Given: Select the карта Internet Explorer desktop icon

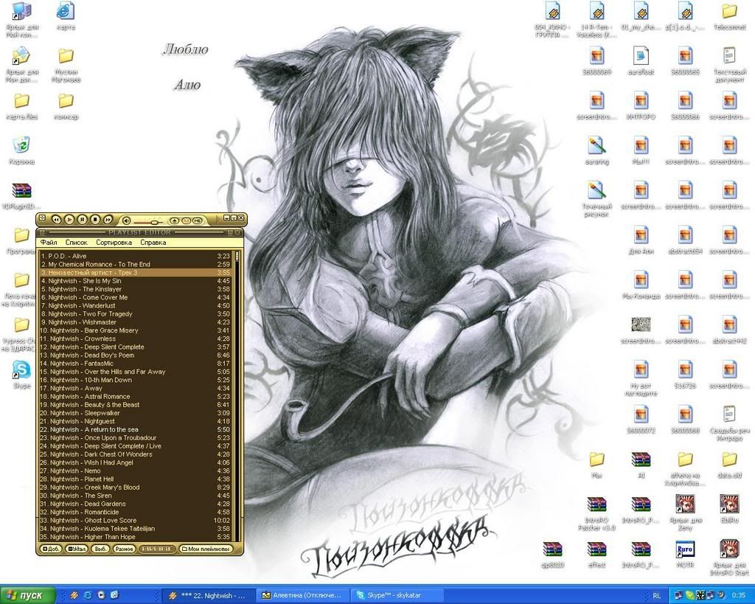Looking at the screenshot, I should coord(66,15).
